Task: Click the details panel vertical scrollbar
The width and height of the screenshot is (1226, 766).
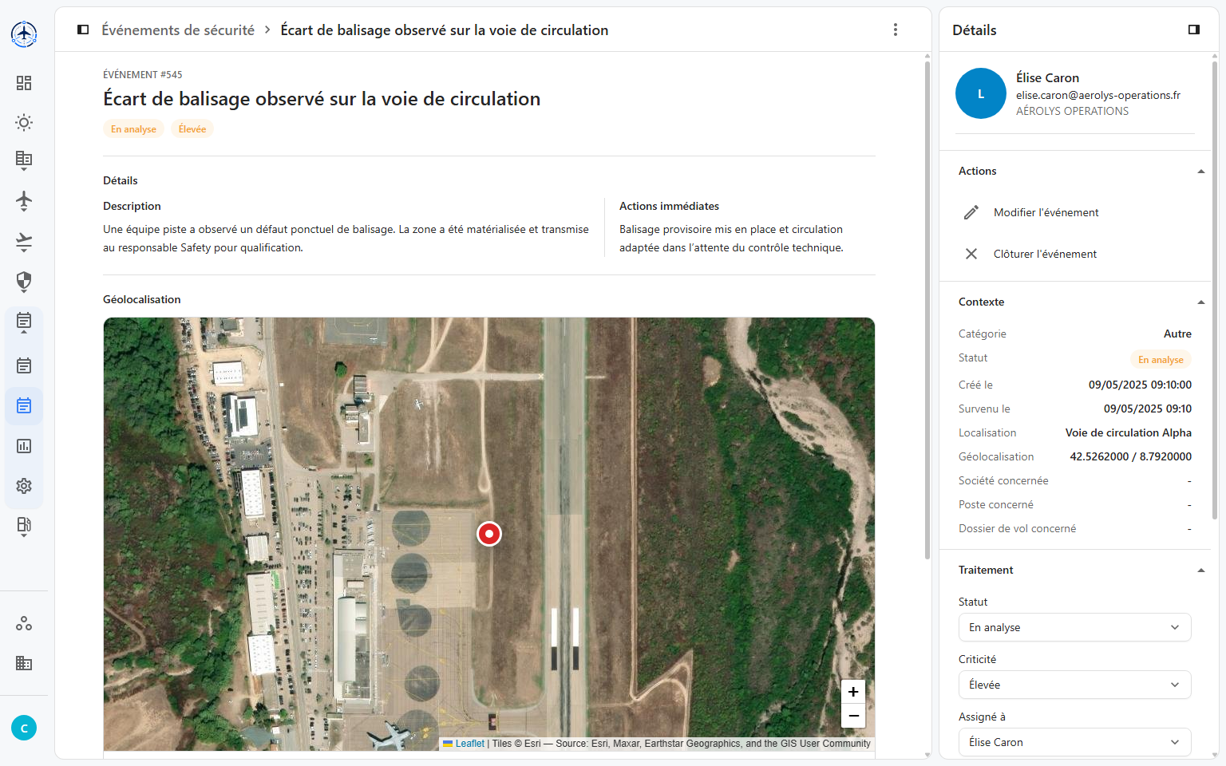Action: [1215, 291]
